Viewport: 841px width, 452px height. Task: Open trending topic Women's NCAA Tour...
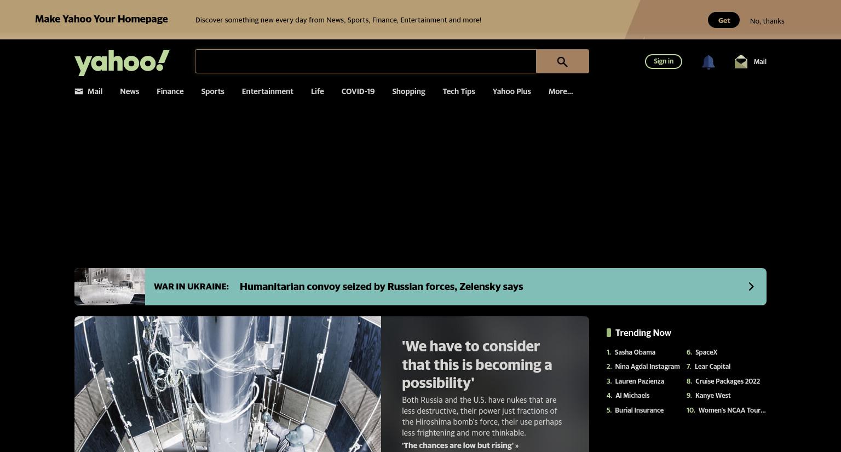731,410
